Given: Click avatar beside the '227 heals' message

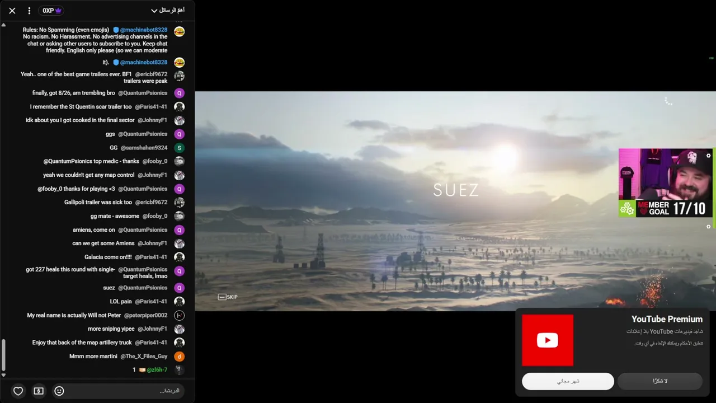Looking at the screenshot, I should [179, 271].
